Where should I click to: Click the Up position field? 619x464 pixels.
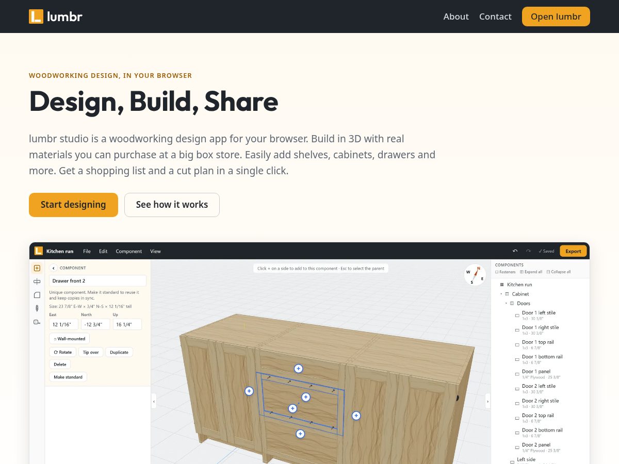pos(127,324)
